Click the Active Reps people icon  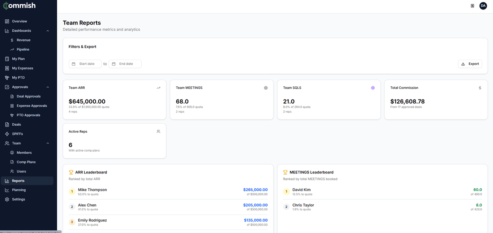(159, 131)
